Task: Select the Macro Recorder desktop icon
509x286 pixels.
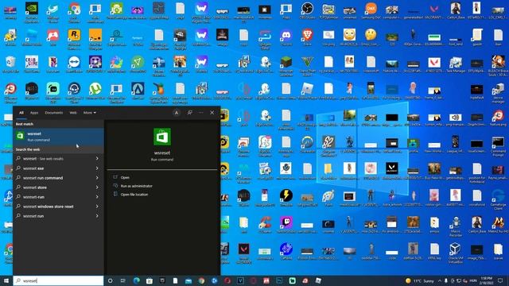Action: (455, 226)
